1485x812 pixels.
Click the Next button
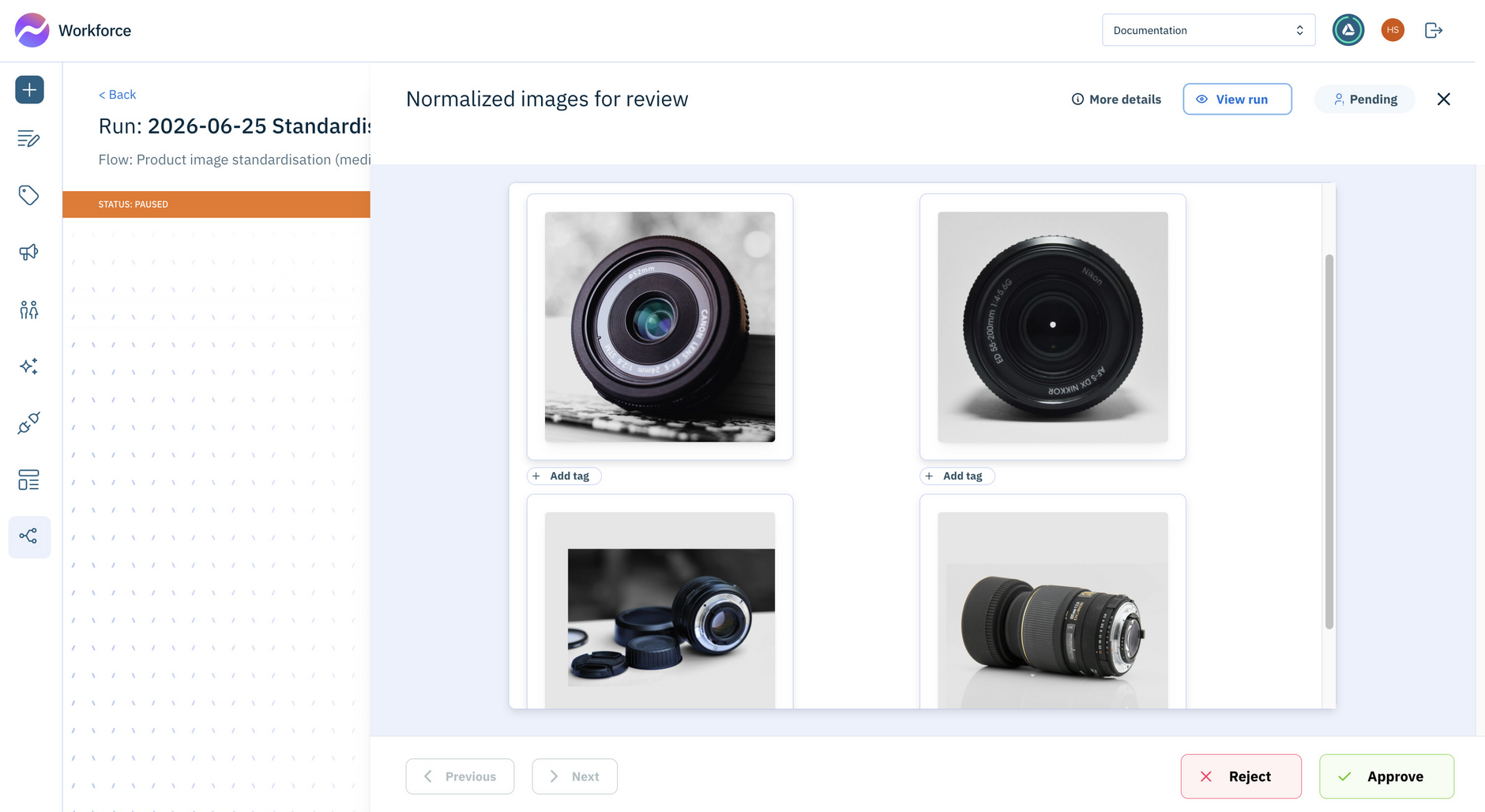[574, 776]
